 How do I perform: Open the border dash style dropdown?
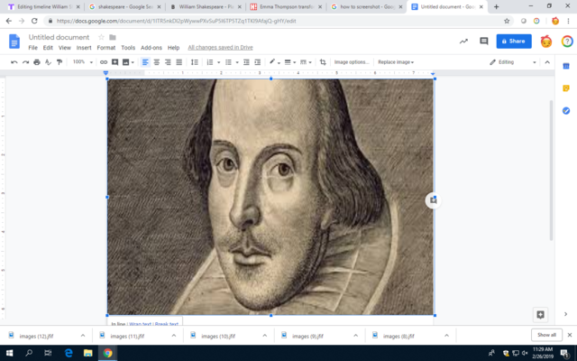(x=306, y=62)
